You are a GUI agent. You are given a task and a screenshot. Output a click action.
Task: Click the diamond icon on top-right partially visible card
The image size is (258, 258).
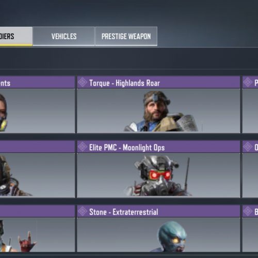[248, 82]
